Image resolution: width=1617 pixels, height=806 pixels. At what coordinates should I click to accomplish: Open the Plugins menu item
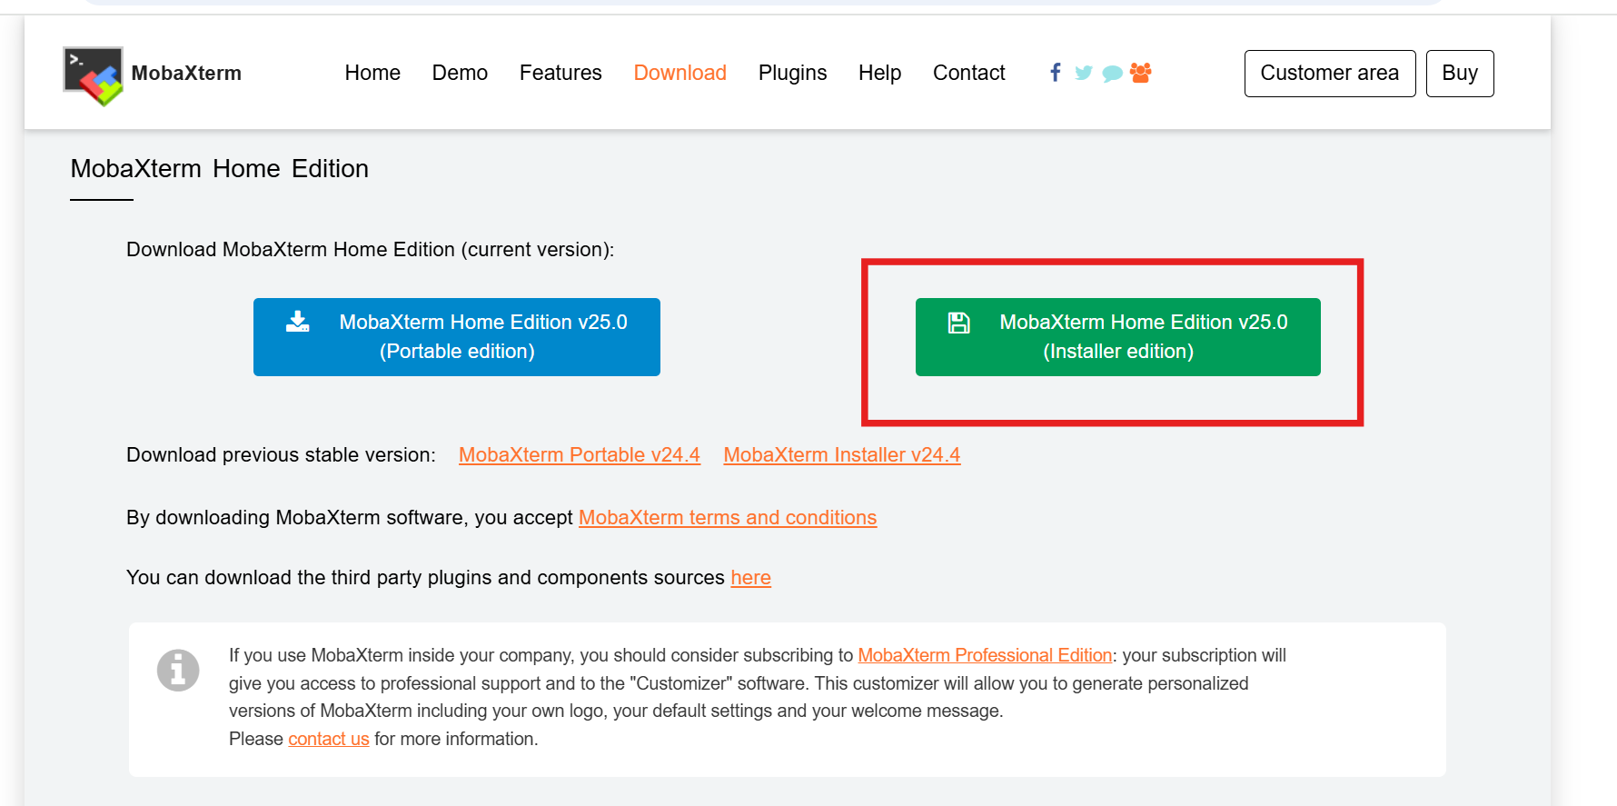pos(793,73)
